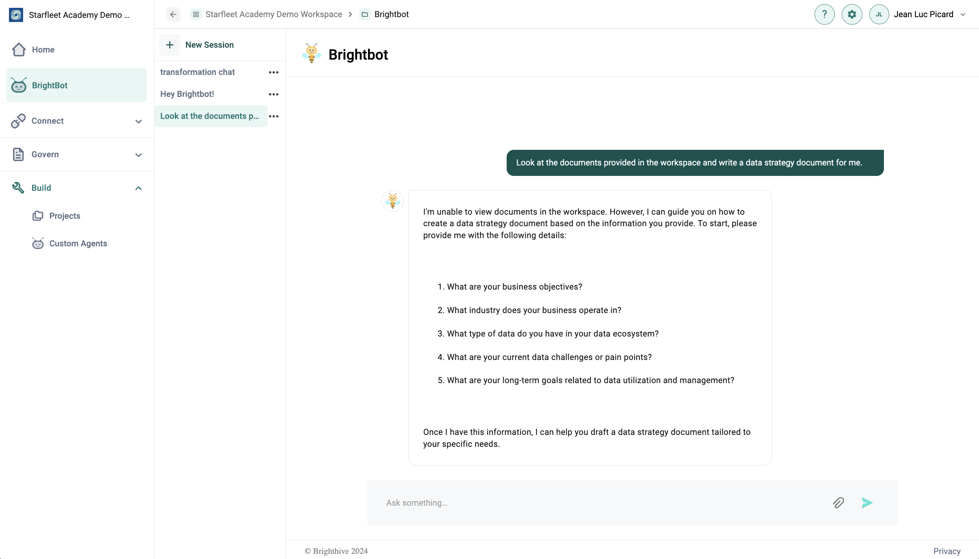Click the long-term goals question text
This screenshot has width=979, height=559.
click(590, 380)
